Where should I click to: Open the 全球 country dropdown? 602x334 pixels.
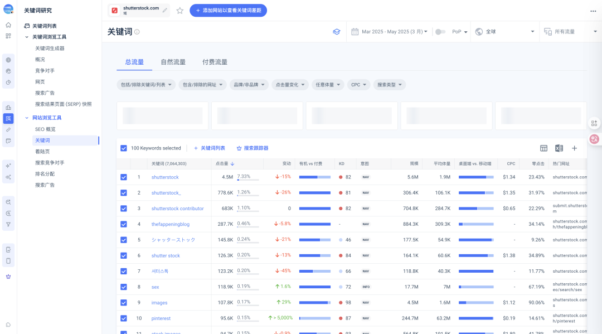tap(504, 32)
